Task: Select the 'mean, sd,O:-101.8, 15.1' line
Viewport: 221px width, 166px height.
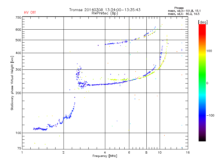Action: click(x=184, y=11)
